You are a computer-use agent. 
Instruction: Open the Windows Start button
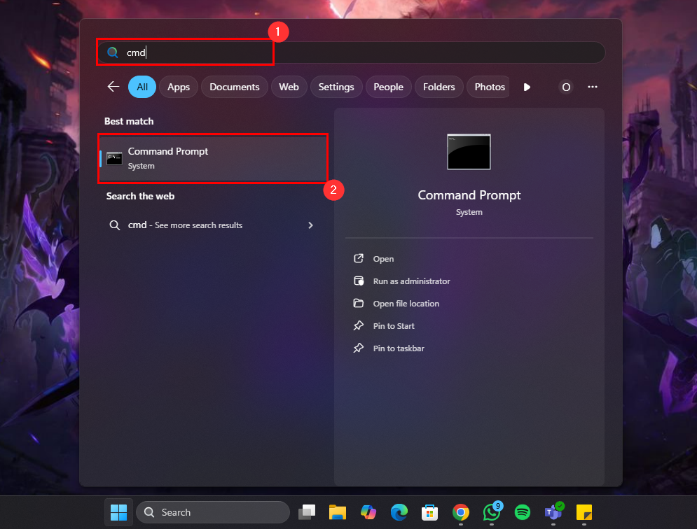coord(118,512)
